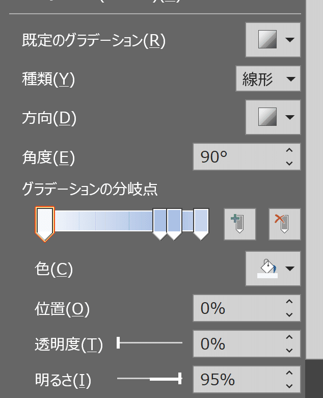Open the direction gradient swatch button
This screenshot has width=323, height=398.
click(267, 118)
